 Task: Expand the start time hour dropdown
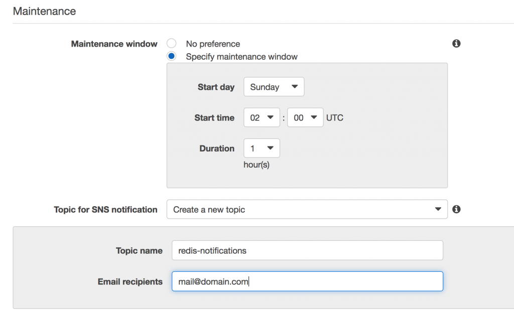[x=262, y=118]
